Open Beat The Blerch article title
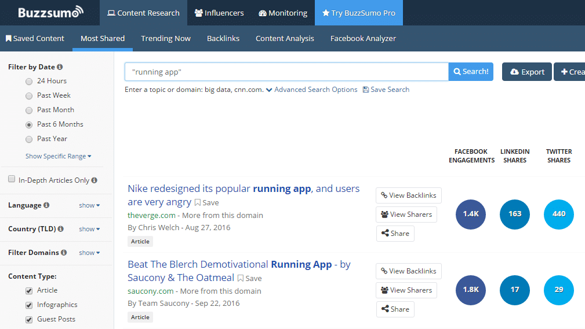This screenshot has height=329, width=585. pos(239,271)
